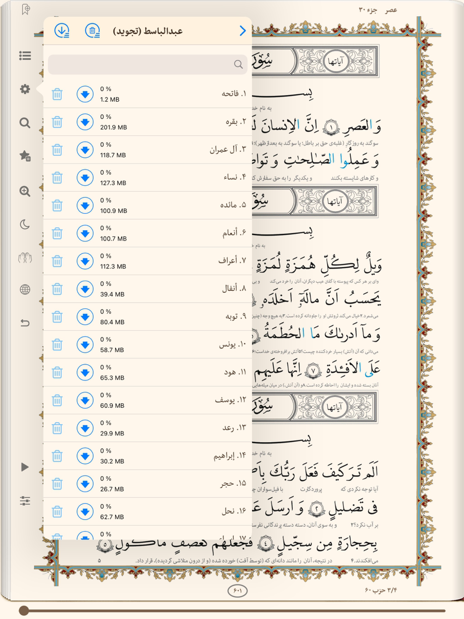Image resolution: width=464 pixels, height=619 pixels.
Task: Download surah ۱۳. رعد
Action: point(85,428)
